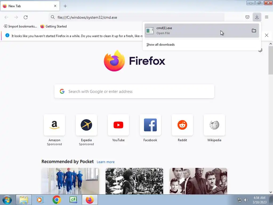
Task: Click the network tray icon
Action: 240,200
